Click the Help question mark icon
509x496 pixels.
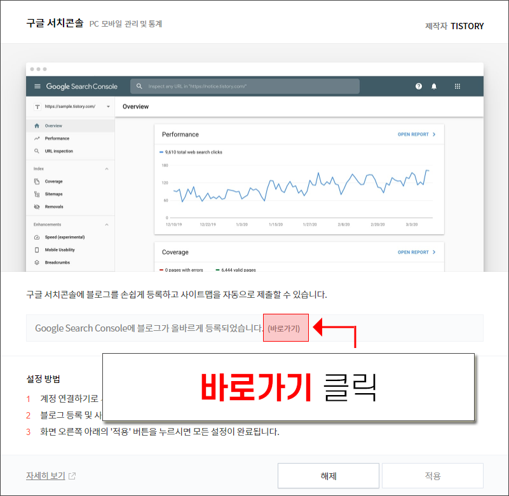pyautogui.click(x=419, y=86)
